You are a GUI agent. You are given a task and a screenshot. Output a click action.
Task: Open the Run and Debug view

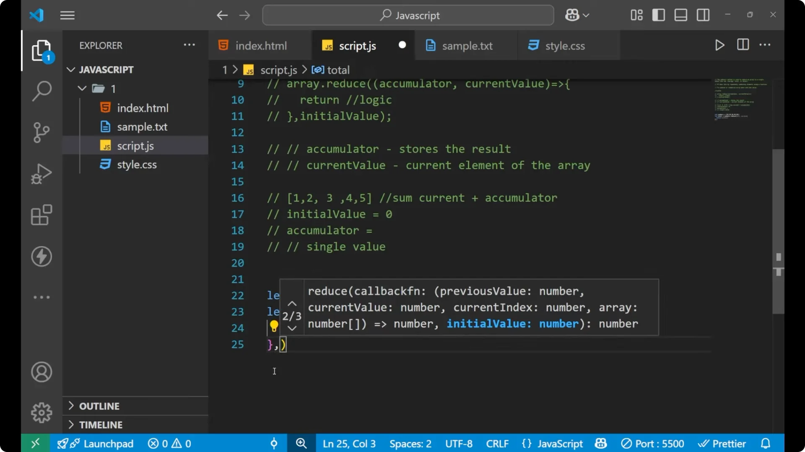[41, 174]
